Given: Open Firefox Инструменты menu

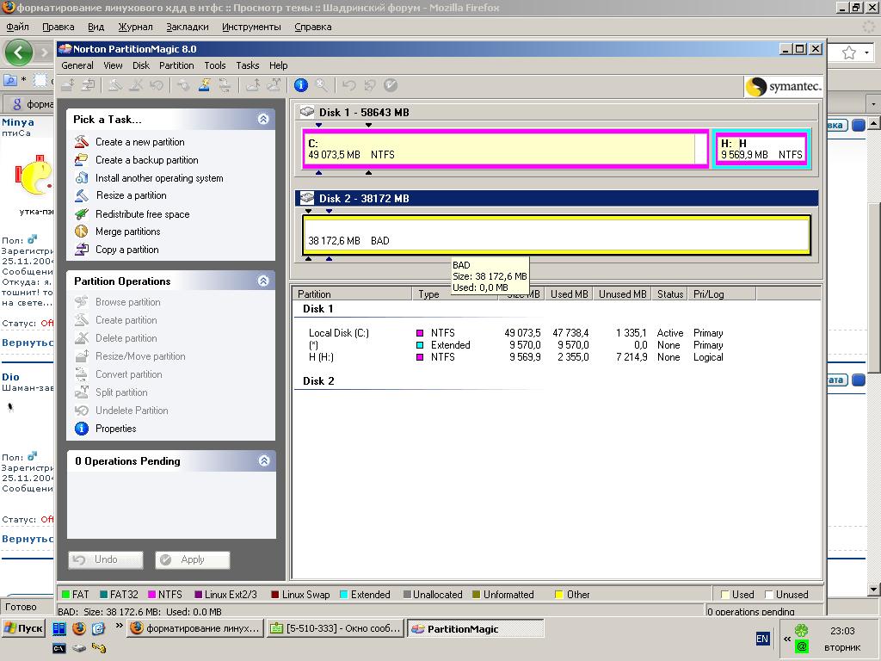Looking at the screenshot, I should (251, 27).
